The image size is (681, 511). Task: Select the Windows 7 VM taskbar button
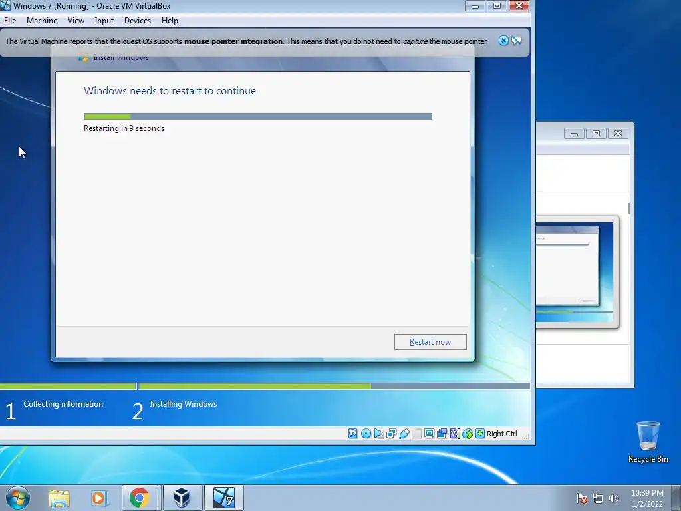[x=224, y=498]
